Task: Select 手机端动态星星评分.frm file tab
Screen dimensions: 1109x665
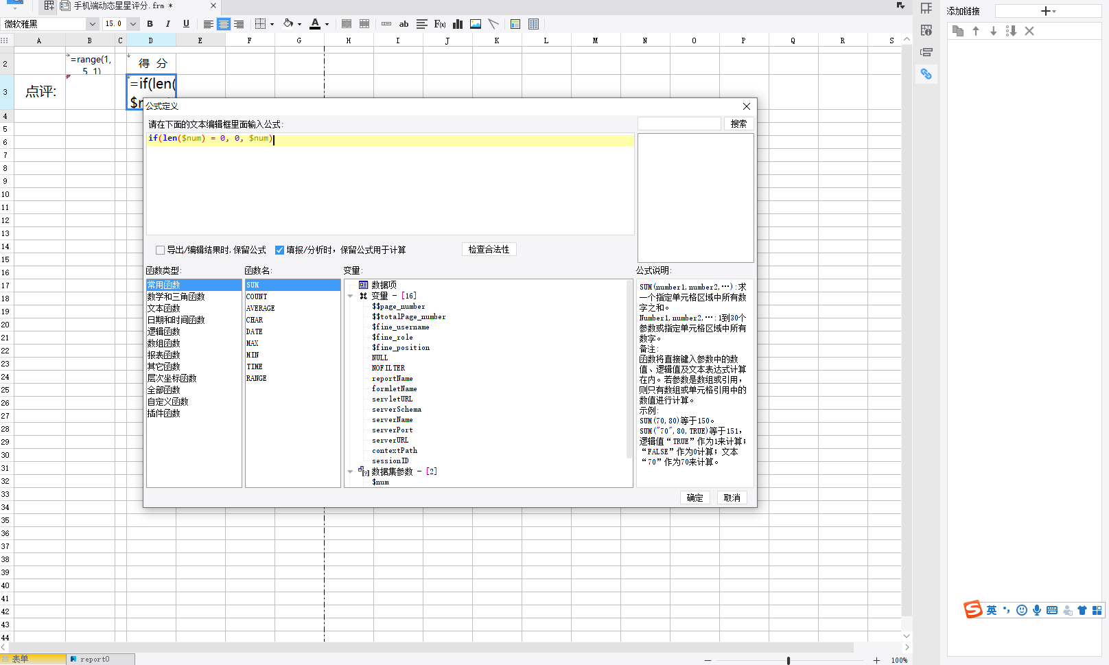Action: click(x=123, y=5)
